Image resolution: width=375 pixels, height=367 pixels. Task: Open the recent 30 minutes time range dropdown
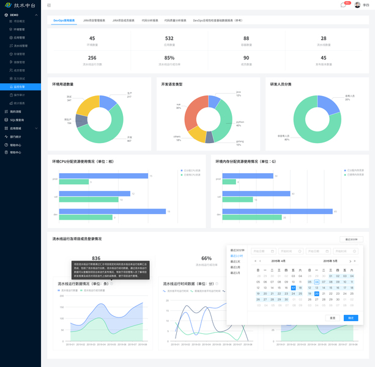click(351, 239)
